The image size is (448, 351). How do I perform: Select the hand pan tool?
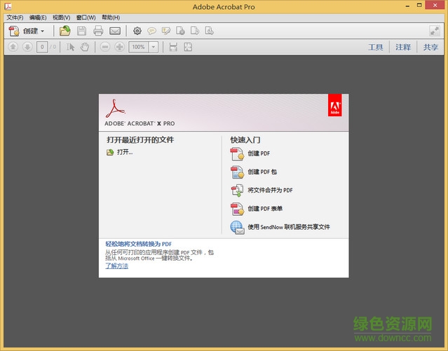85,47
